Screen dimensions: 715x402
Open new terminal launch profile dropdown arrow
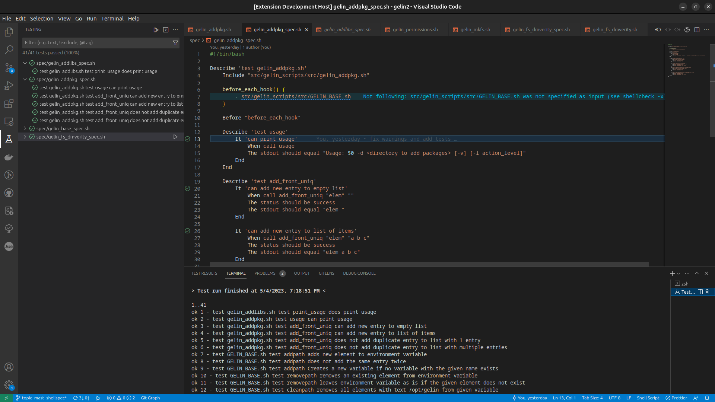[x=679, y=274]
